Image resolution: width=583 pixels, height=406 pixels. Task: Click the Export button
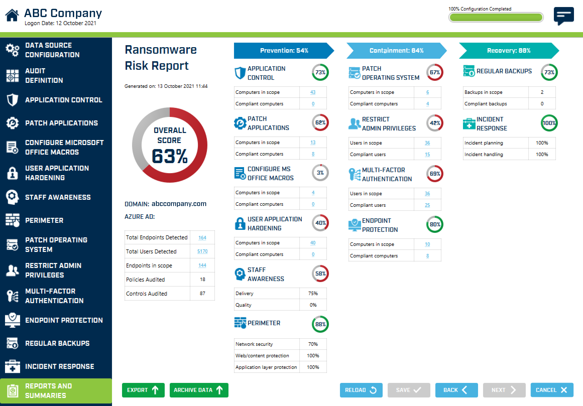[x=143, y=390]
